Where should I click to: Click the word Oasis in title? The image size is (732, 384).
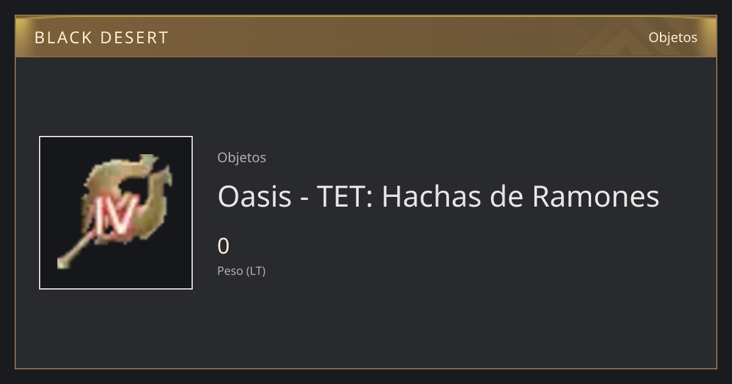point(254,196)
